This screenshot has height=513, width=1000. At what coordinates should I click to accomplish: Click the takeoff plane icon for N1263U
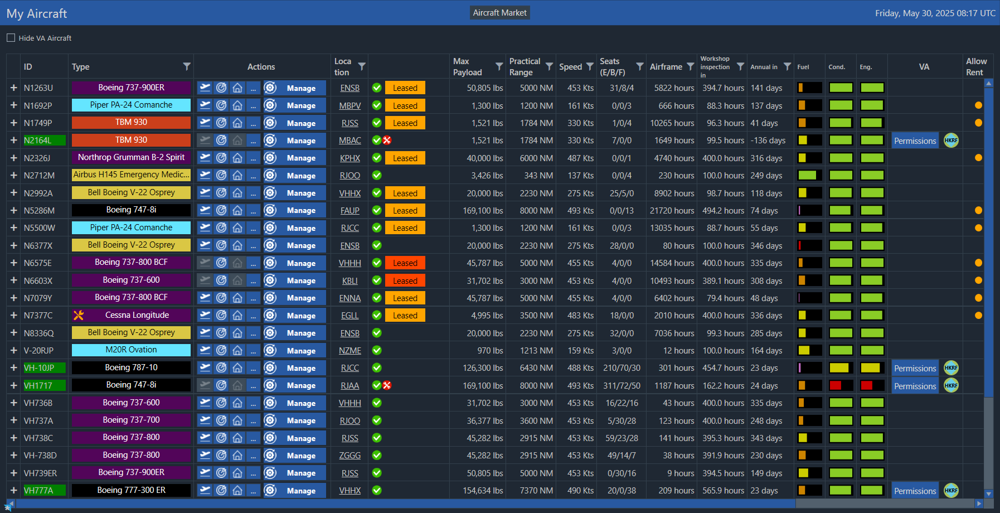(205, 88)
